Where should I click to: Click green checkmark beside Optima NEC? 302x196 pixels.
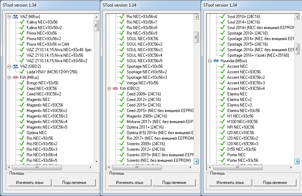22,133
